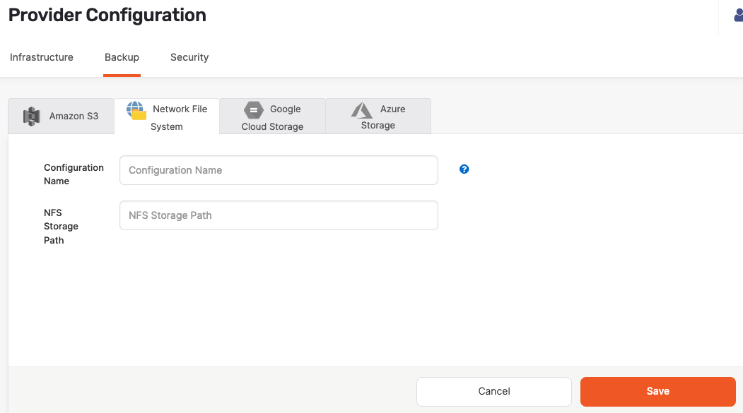This screenshot has height=413, width=743.
Task: Switch to the Infrastructure tab
Action: [41, 57]
